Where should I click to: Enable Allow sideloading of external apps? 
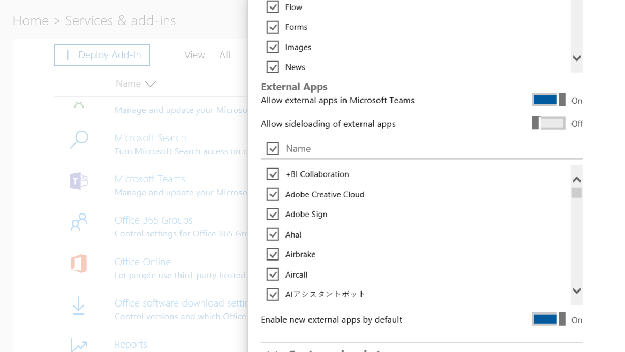[x=548, y=124]
